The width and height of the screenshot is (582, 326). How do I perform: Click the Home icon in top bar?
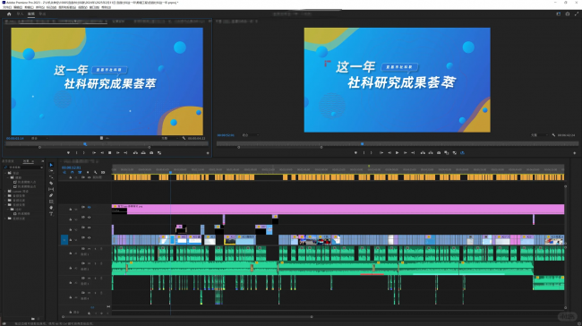9,14
